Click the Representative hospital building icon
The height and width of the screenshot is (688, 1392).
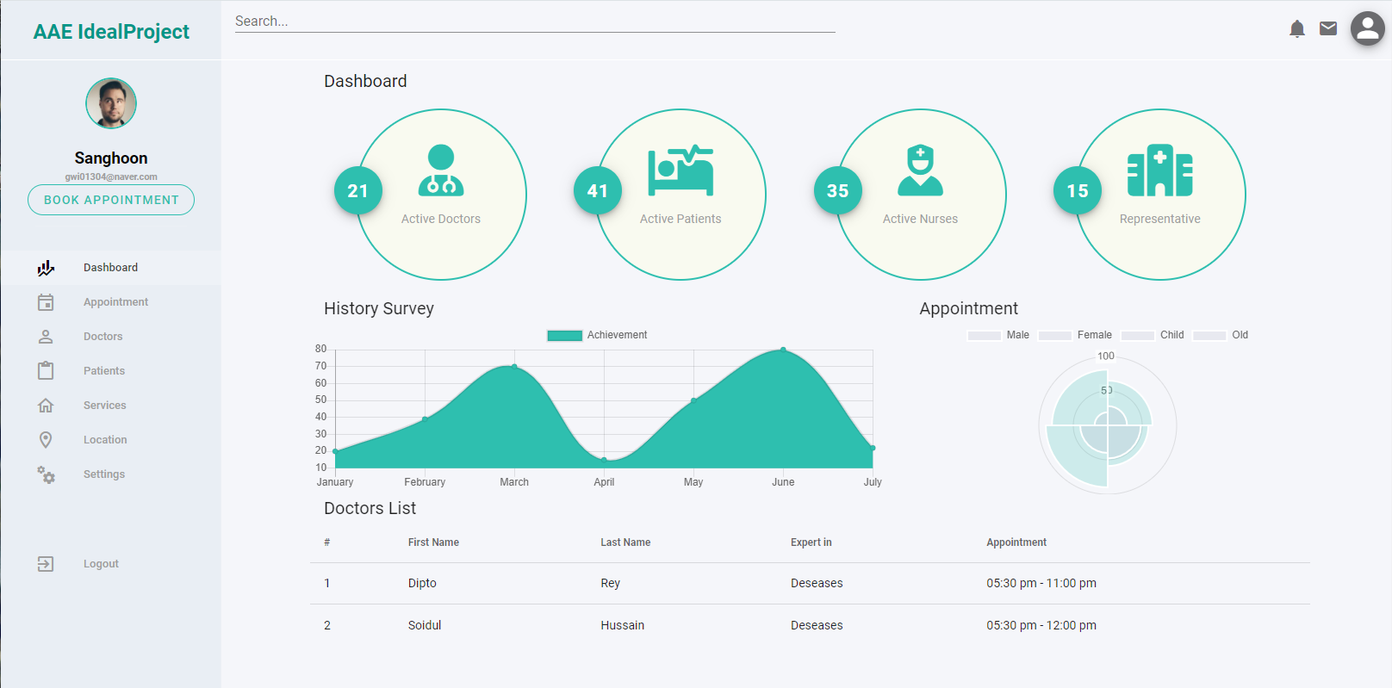pos(1160,170)
